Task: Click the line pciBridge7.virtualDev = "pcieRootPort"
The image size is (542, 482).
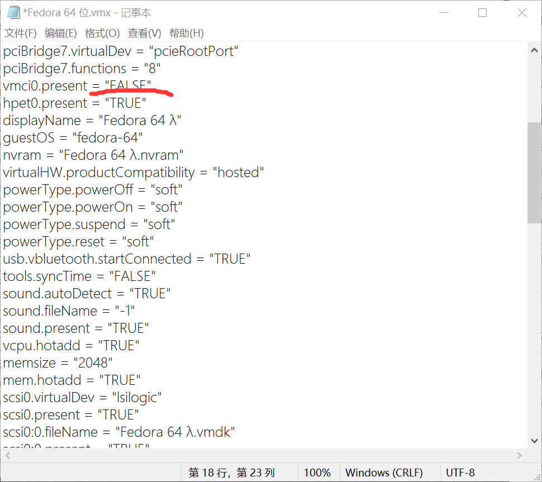Action: [x=121, y=51]
